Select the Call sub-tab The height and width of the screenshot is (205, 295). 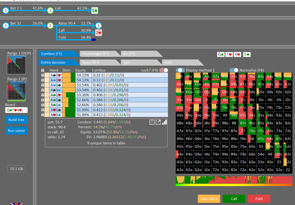pyautogui.click(x=140, y=63)
